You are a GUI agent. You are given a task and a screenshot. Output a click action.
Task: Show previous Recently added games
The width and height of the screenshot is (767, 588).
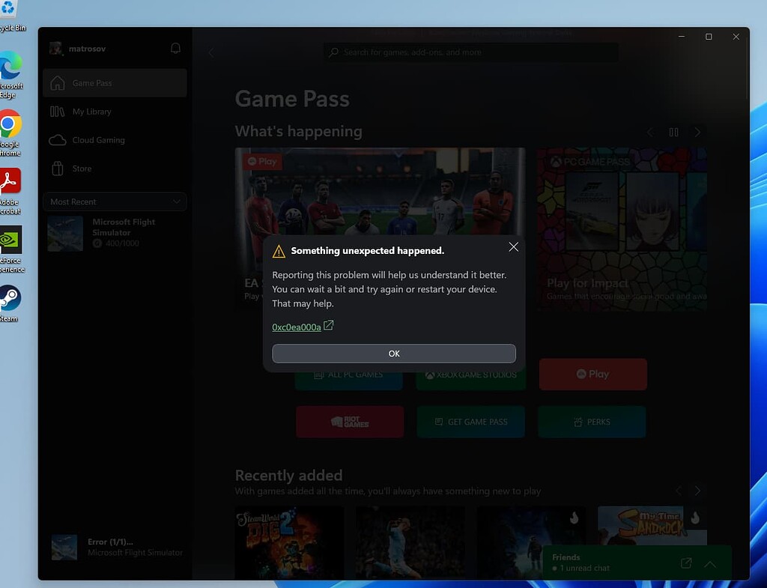pyautogui.click(x=679, y=490)
